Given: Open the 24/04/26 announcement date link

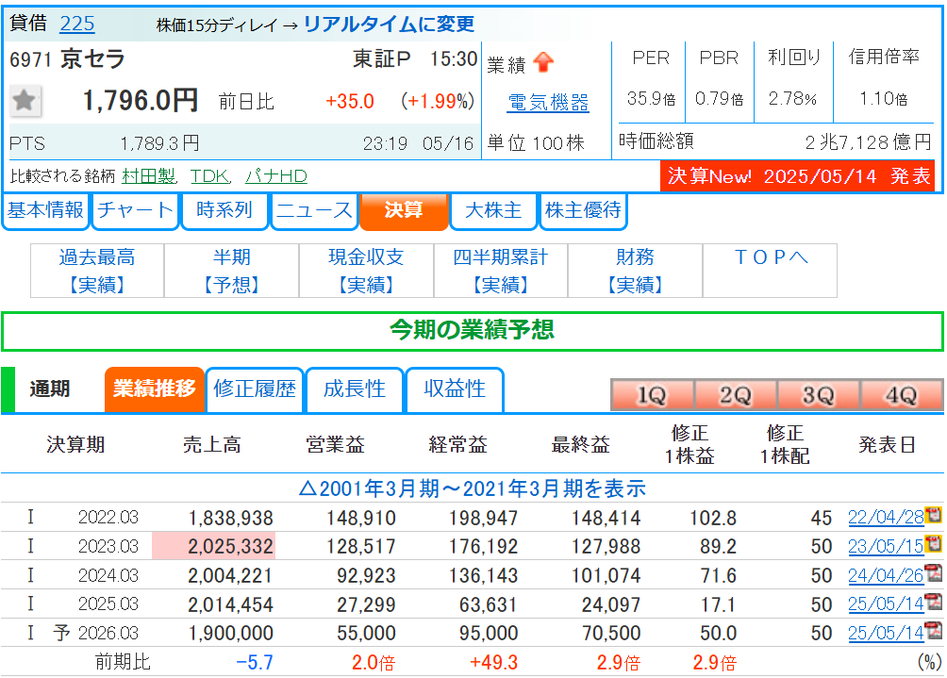Looking at the screenshot, I should (x=886, y=575).
